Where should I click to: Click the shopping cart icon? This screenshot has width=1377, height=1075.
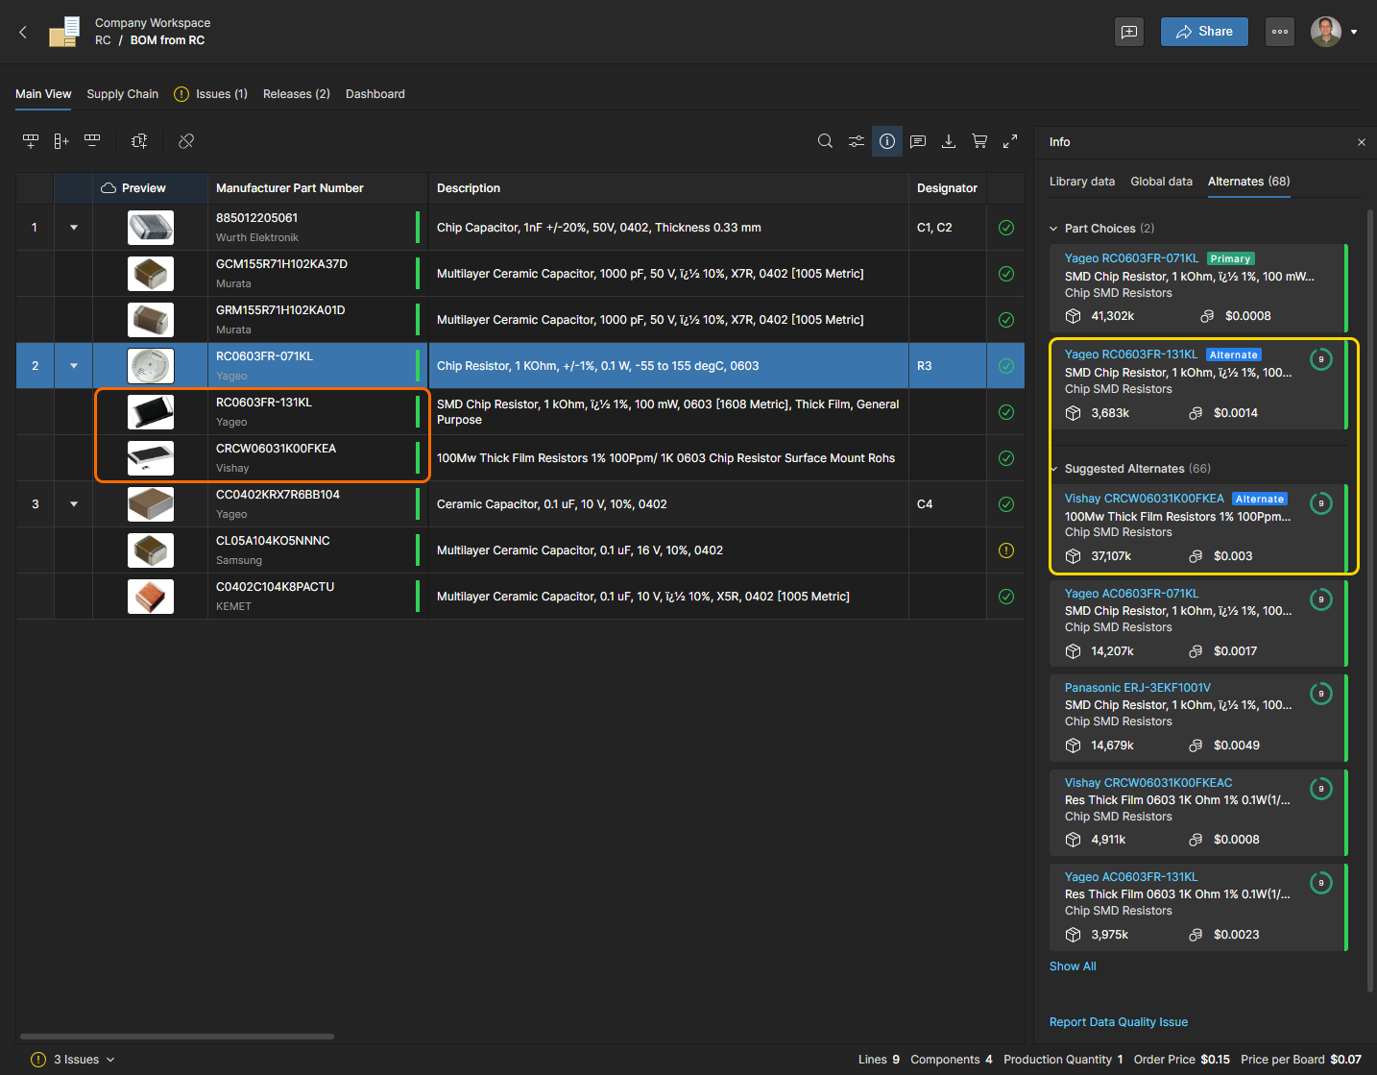pos(979,141)
